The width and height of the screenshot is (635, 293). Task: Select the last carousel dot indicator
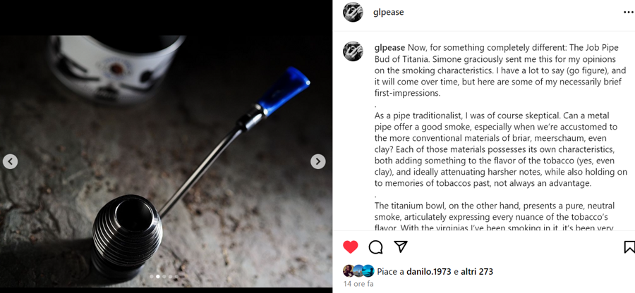click(176, 277)
